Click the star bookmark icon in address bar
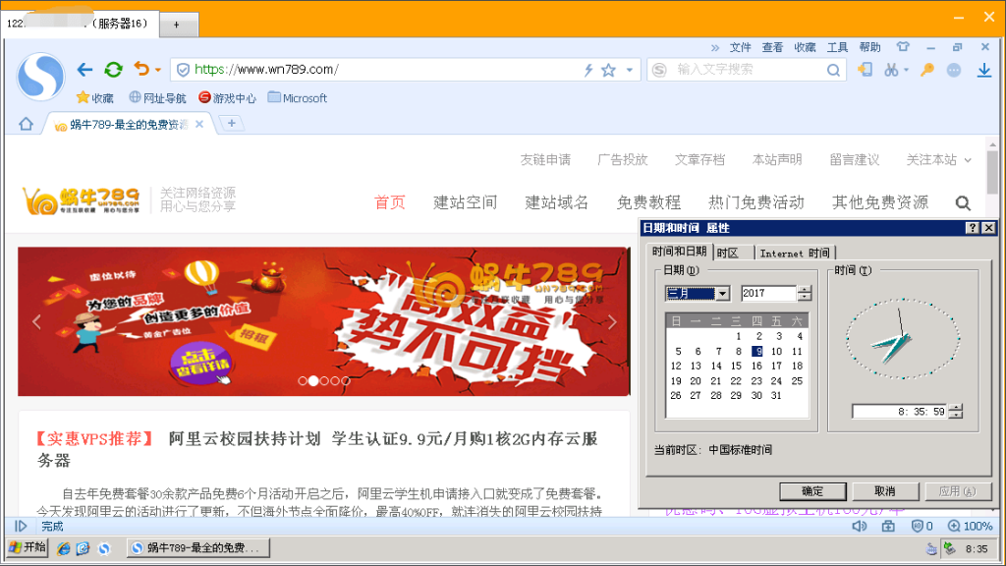 point(608,70)
